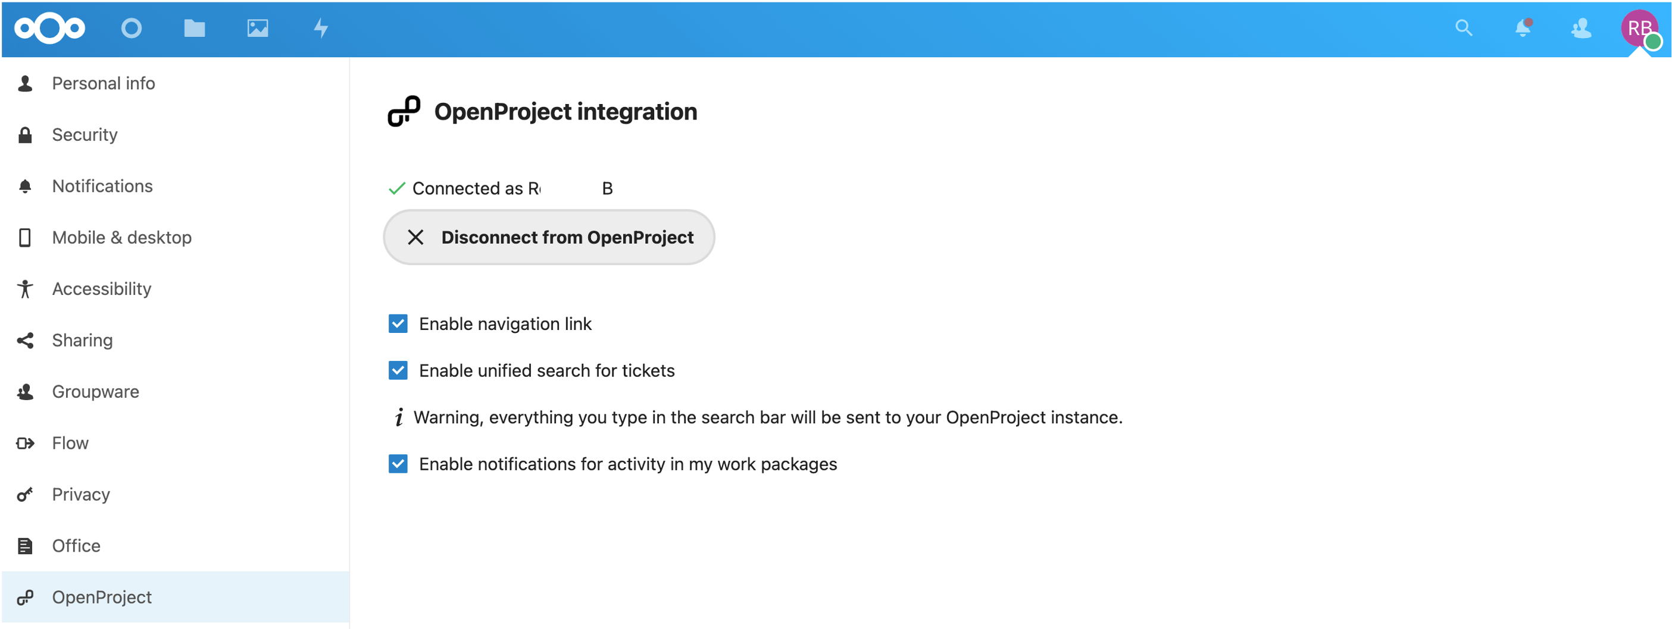Go to Security settings
The width and height of the screenshot is (1672, 629).
[x=85, y=134]
